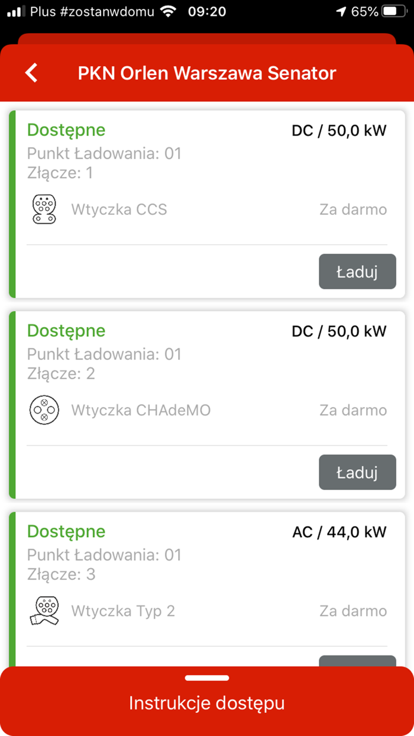
Task: Tap the partially visible Ładuj button for Typ 2
Action: coord(357,663)
